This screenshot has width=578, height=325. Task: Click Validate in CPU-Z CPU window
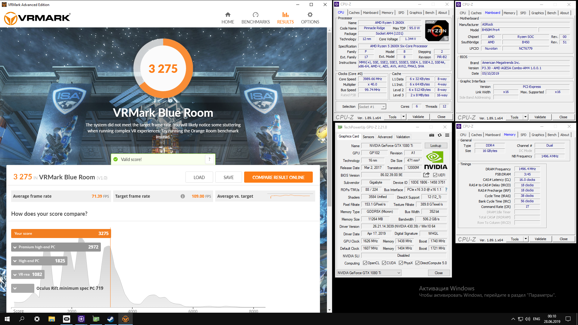(x=418, y=117)
